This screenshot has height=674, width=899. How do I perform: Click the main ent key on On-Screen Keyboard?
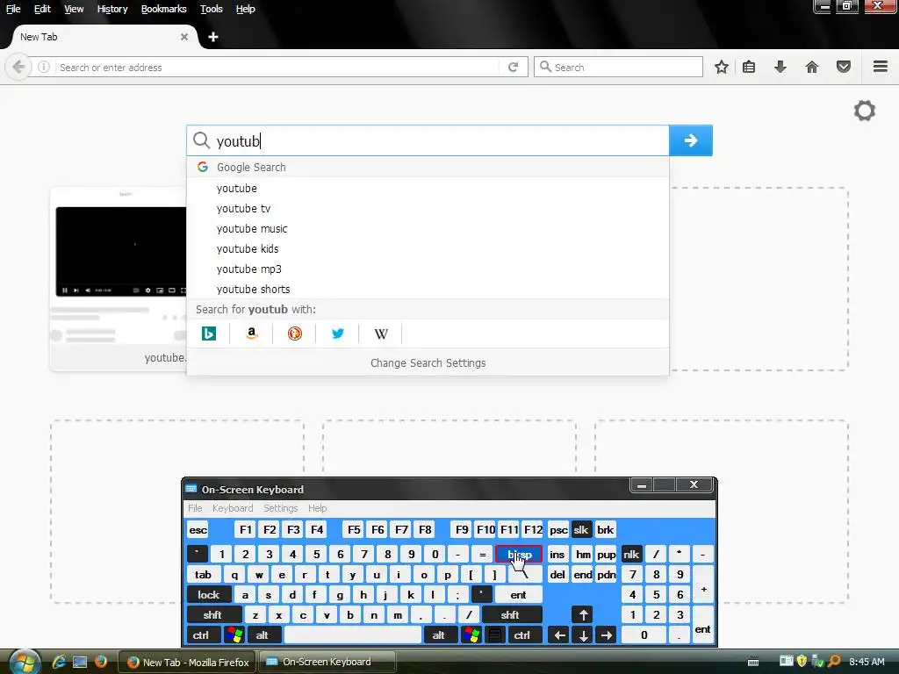click(x=518, y=595)
